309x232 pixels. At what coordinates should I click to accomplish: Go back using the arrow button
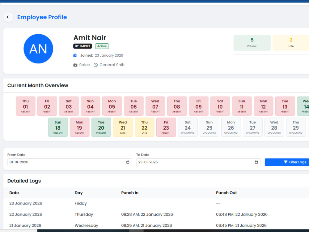coord(8,17)
